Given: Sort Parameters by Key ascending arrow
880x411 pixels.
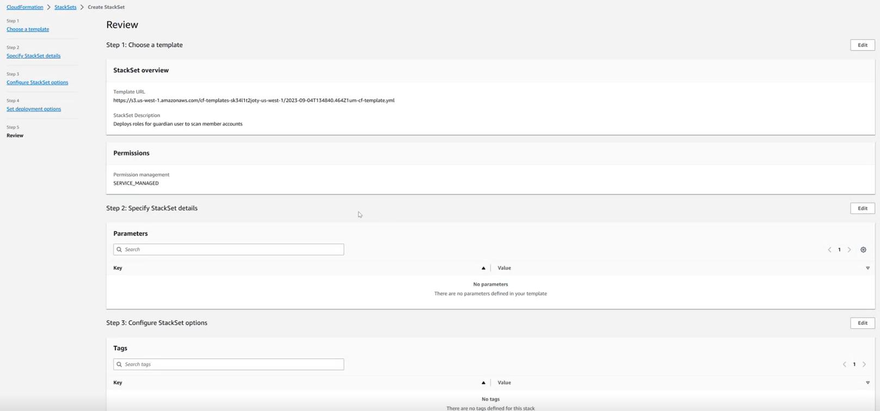Looking at the screenshot, I should 483,268.
